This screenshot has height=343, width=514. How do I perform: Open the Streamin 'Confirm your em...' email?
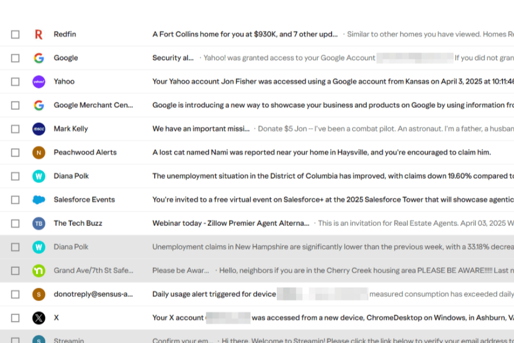click(183, 340)
